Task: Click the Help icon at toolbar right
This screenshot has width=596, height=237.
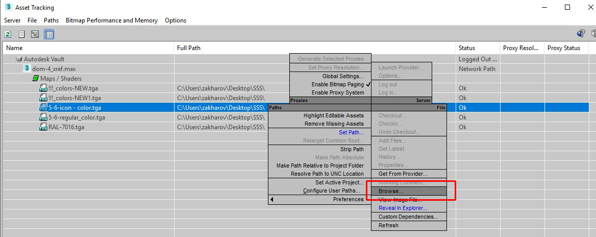Action: pos(581,34)
